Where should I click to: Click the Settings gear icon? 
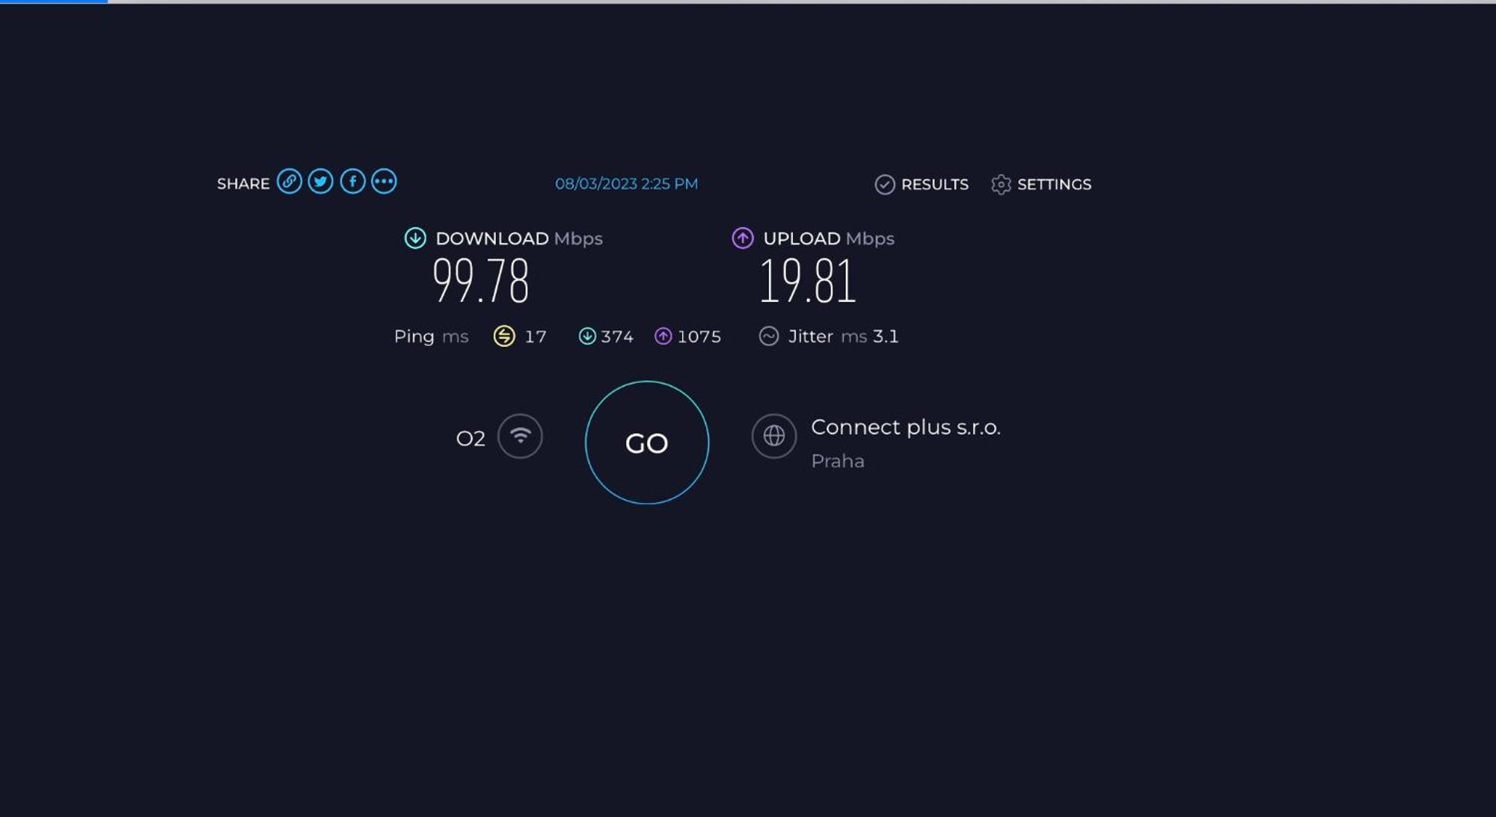1001,185
